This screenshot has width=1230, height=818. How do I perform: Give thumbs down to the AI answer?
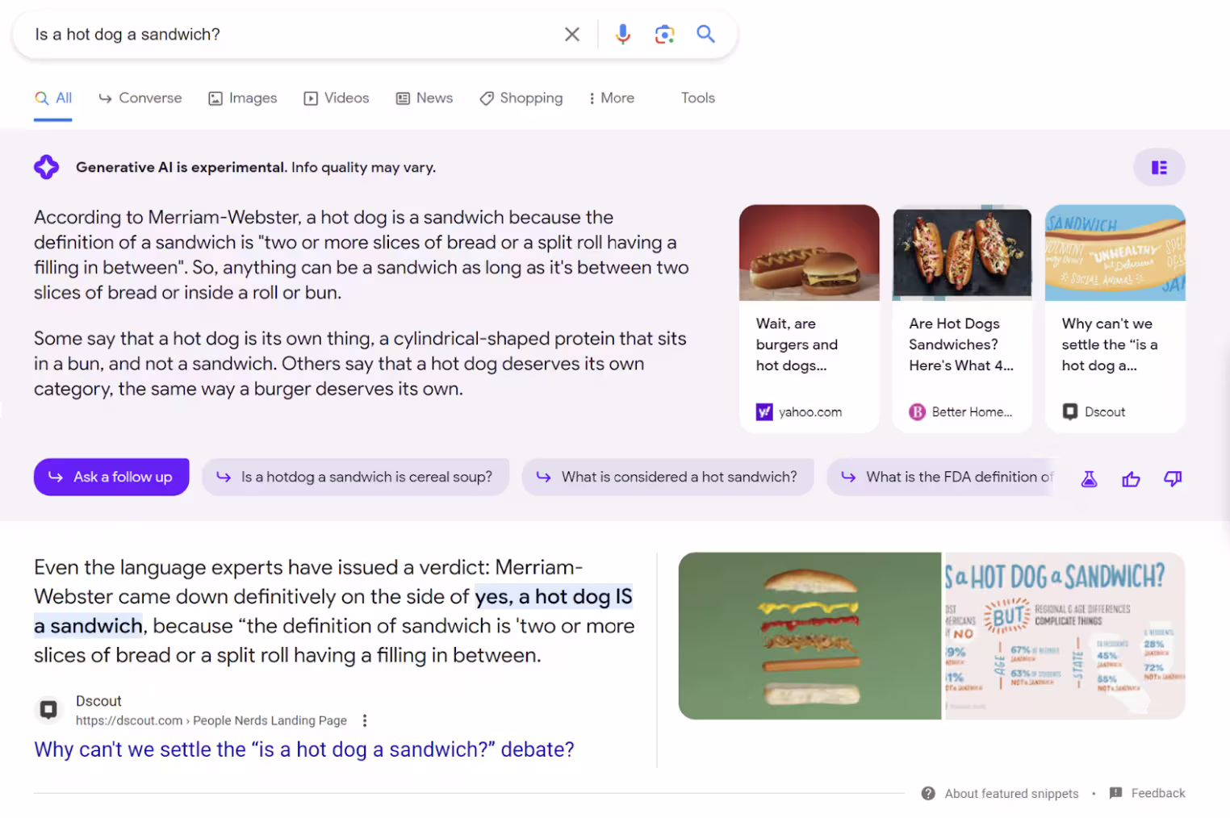[1173, 479]
